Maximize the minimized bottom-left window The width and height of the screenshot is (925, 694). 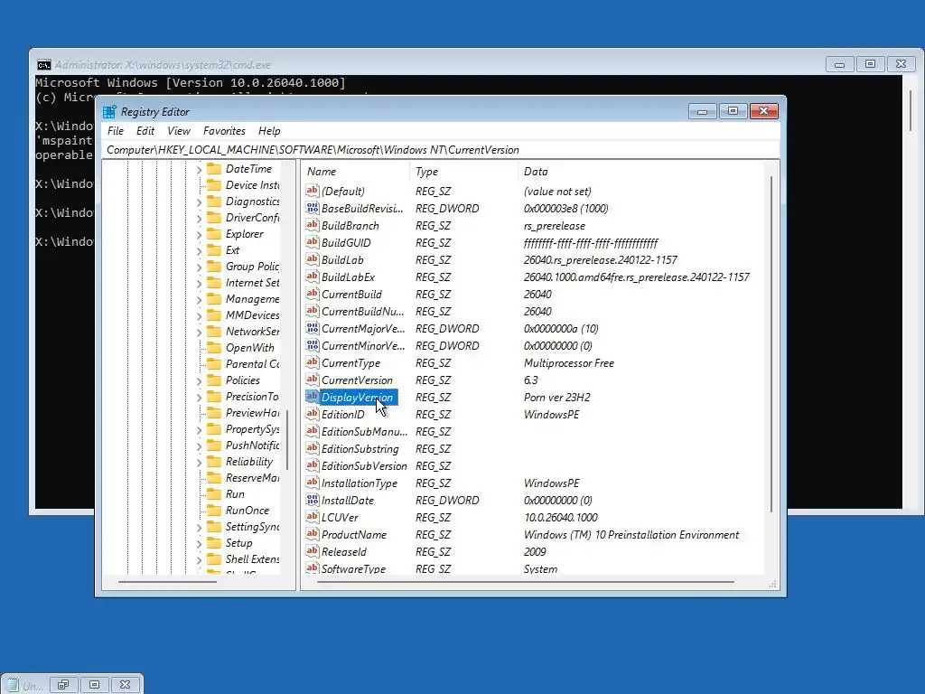click(94, 685)
